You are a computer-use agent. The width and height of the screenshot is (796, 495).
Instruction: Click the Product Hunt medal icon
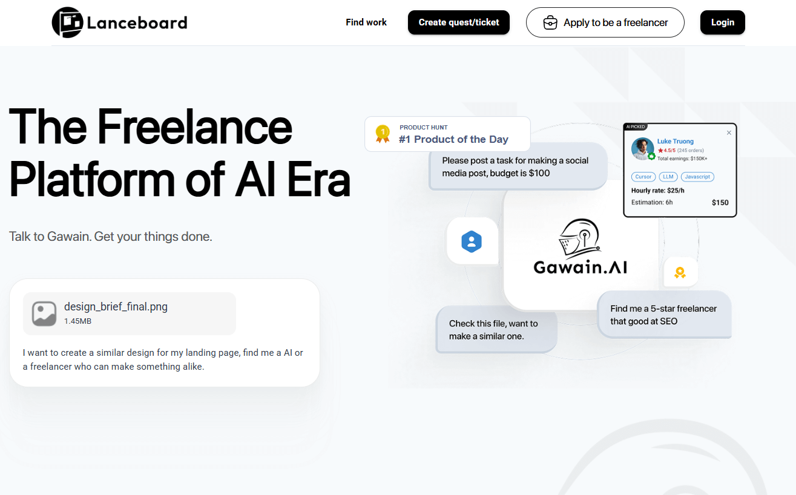pos(383,134)
